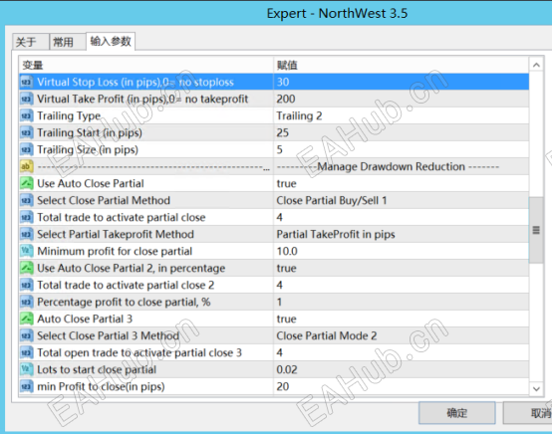Image resolution: width=552 pixels, height=434 pixels.
Task: Toggle Use Auto Close Partial 2 true value
Action: click(402, 268)
